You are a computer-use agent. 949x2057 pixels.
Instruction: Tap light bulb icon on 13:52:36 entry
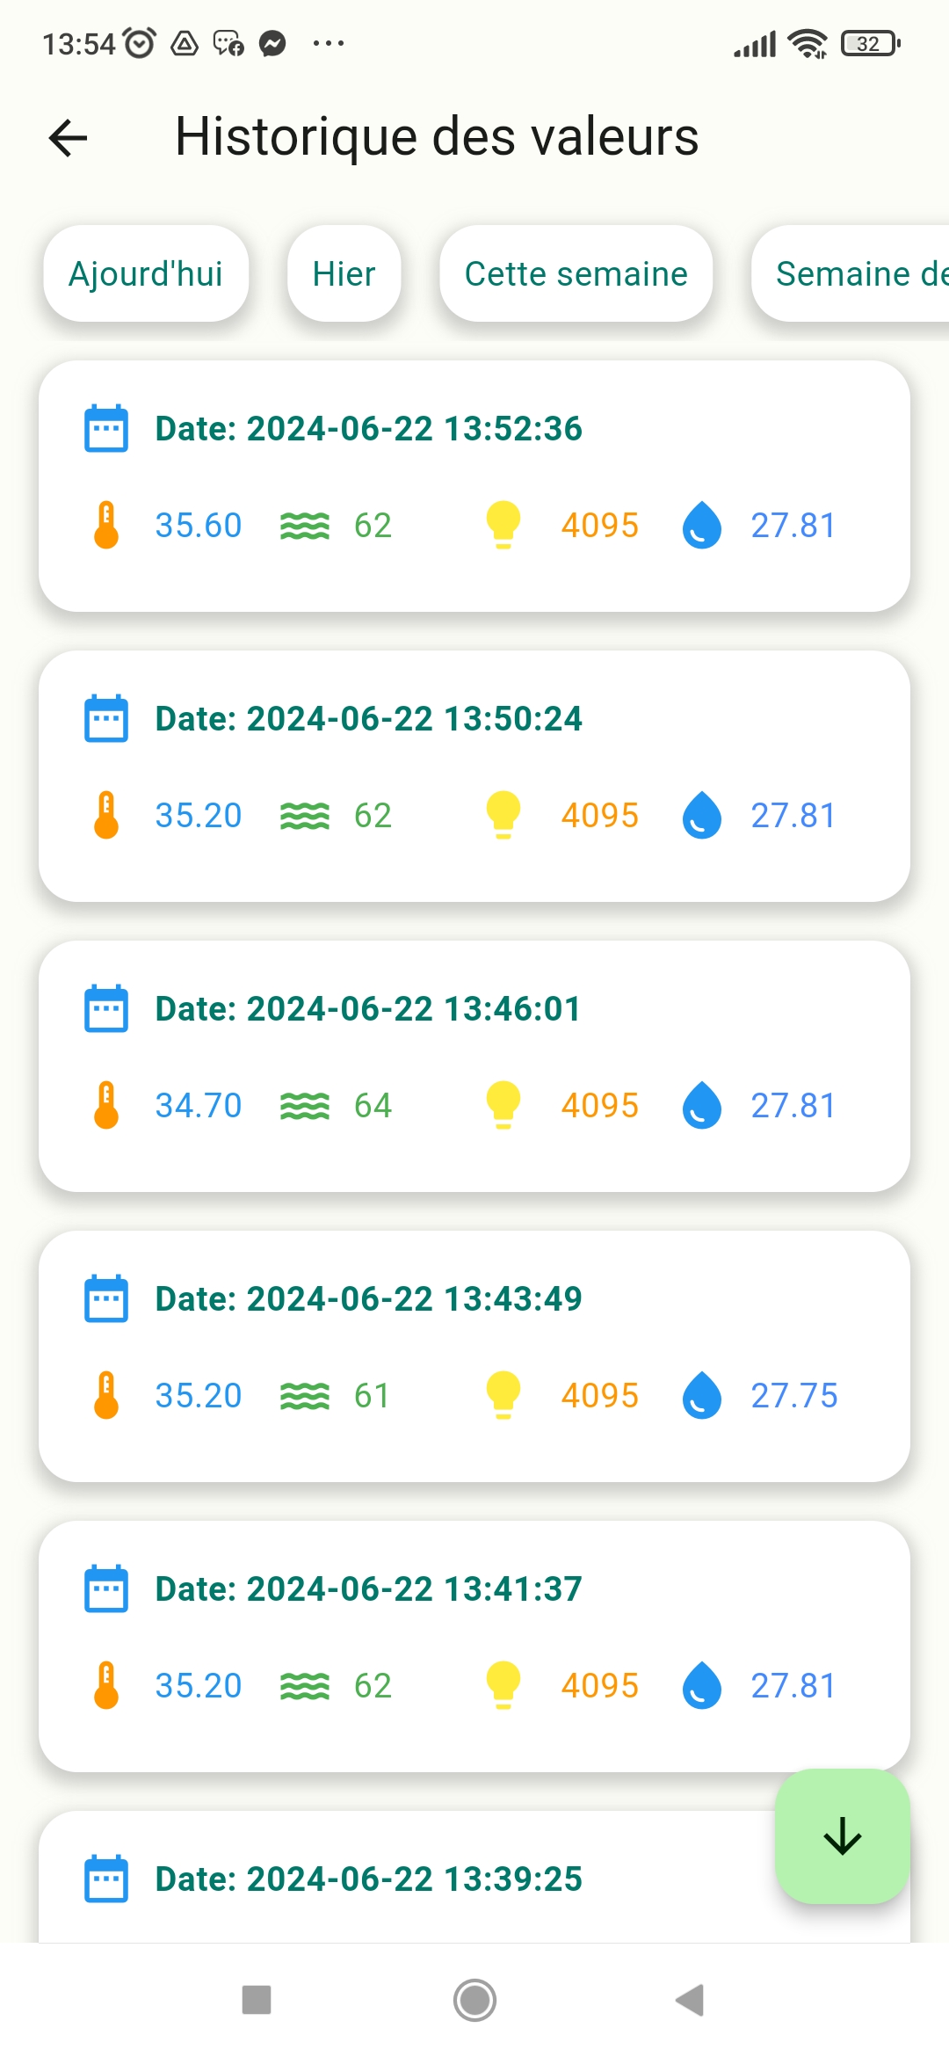503,525
